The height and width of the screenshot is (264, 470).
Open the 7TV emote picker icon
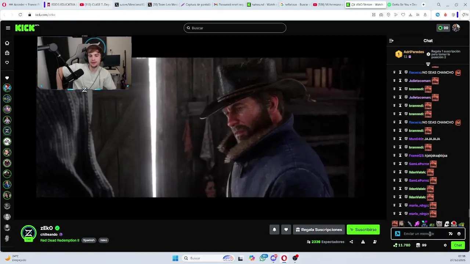pos(451,234)
